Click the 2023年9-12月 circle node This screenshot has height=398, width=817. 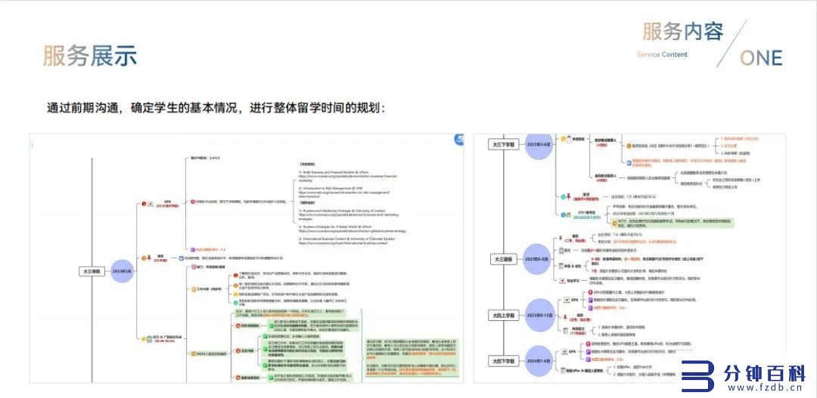[x=539, y=315]
